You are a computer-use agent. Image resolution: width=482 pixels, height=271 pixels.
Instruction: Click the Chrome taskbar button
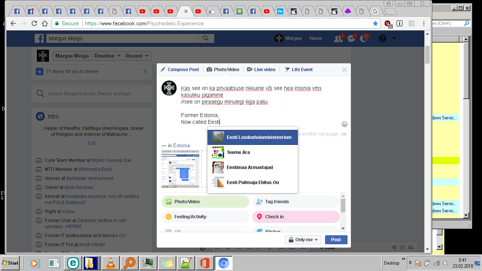(224, 263)
